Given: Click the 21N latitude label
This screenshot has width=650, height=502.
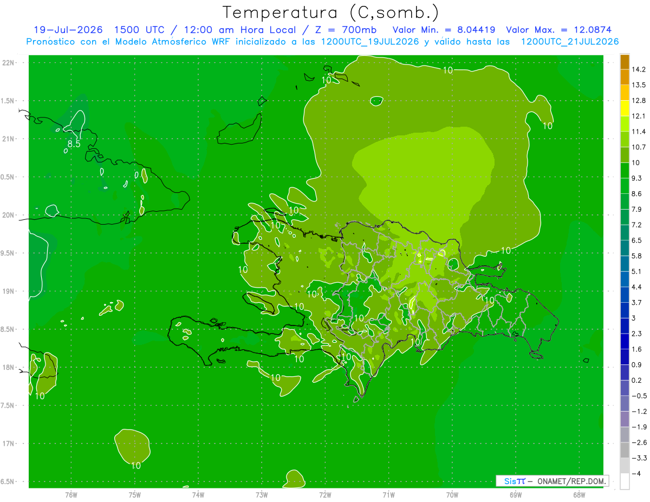Looking at the screenshot, I should (x=9, y=139).
